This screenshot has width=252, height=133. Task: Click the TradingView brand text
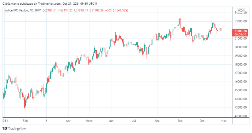(17, 129)
